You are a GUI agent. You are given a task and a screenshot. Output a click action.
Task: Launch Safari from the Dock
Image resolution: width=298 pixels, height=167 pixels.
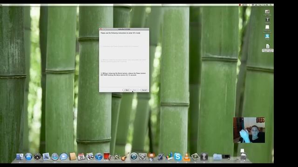pyautogui.click(x=55, y=157)
